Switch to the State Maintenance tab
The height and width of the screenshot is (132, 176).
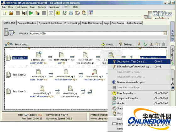[92, 23]
